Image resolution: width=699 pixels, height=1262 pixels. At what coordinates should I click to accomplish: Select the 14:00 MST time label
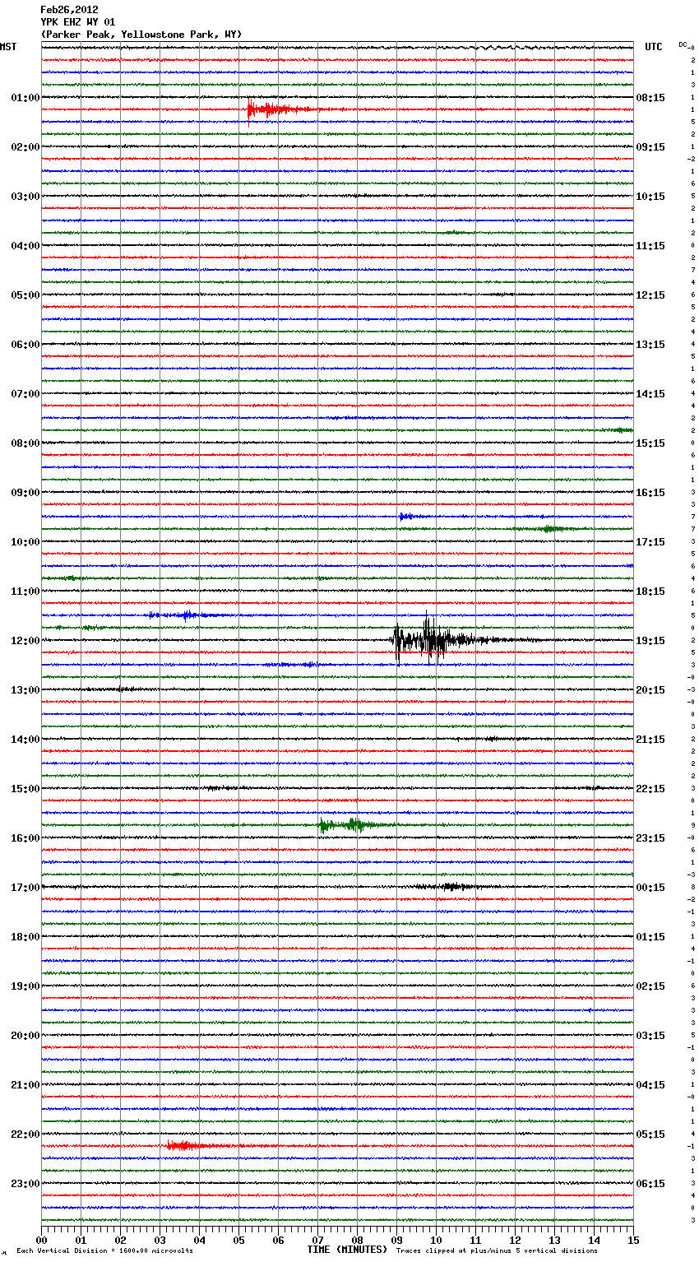25,740
